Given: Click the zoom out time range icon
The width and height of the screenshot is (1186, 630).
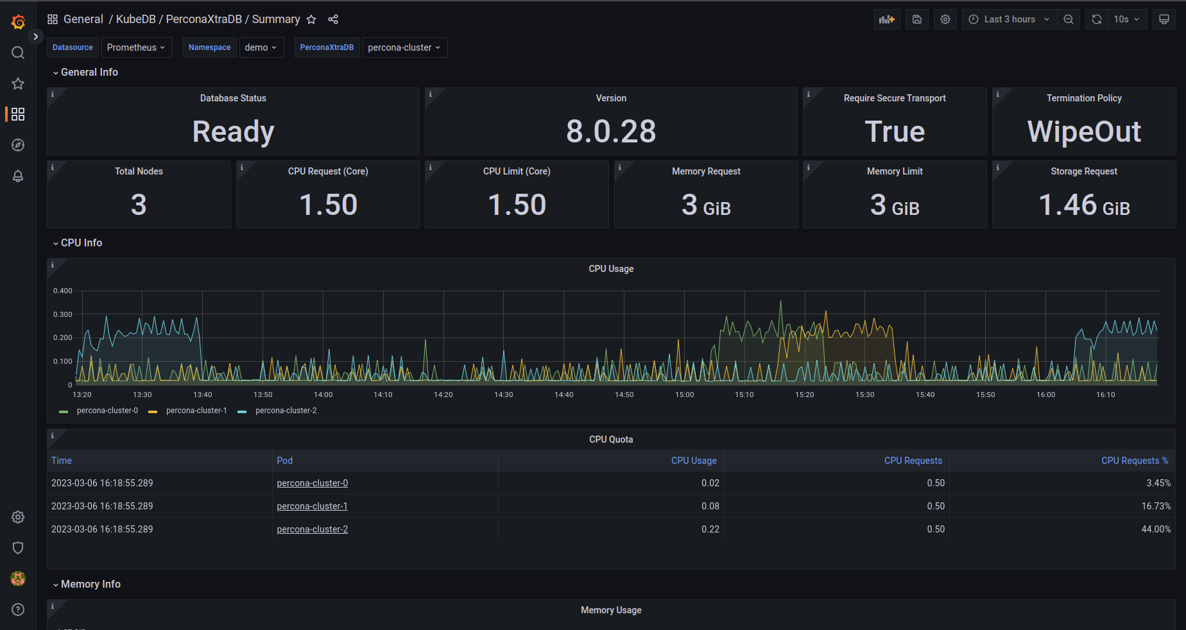Looking at the screenshot, I should click(1069, 19).
